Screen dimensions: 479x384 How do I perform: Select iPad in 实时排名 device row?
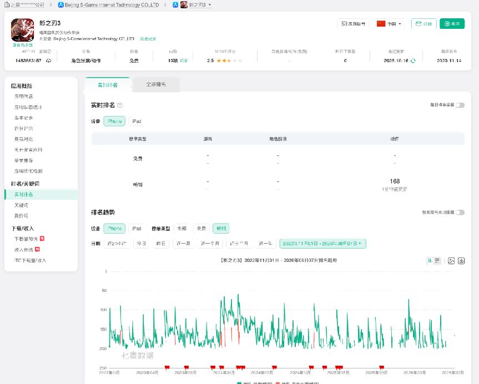(x=136, y=122)
